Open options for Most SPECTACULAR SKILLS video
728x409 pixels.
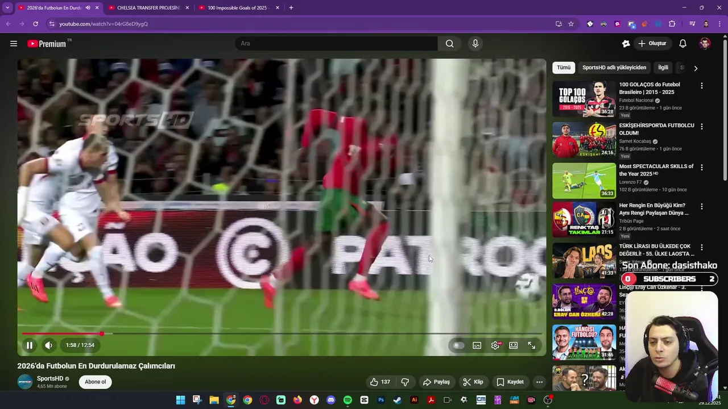701,168
